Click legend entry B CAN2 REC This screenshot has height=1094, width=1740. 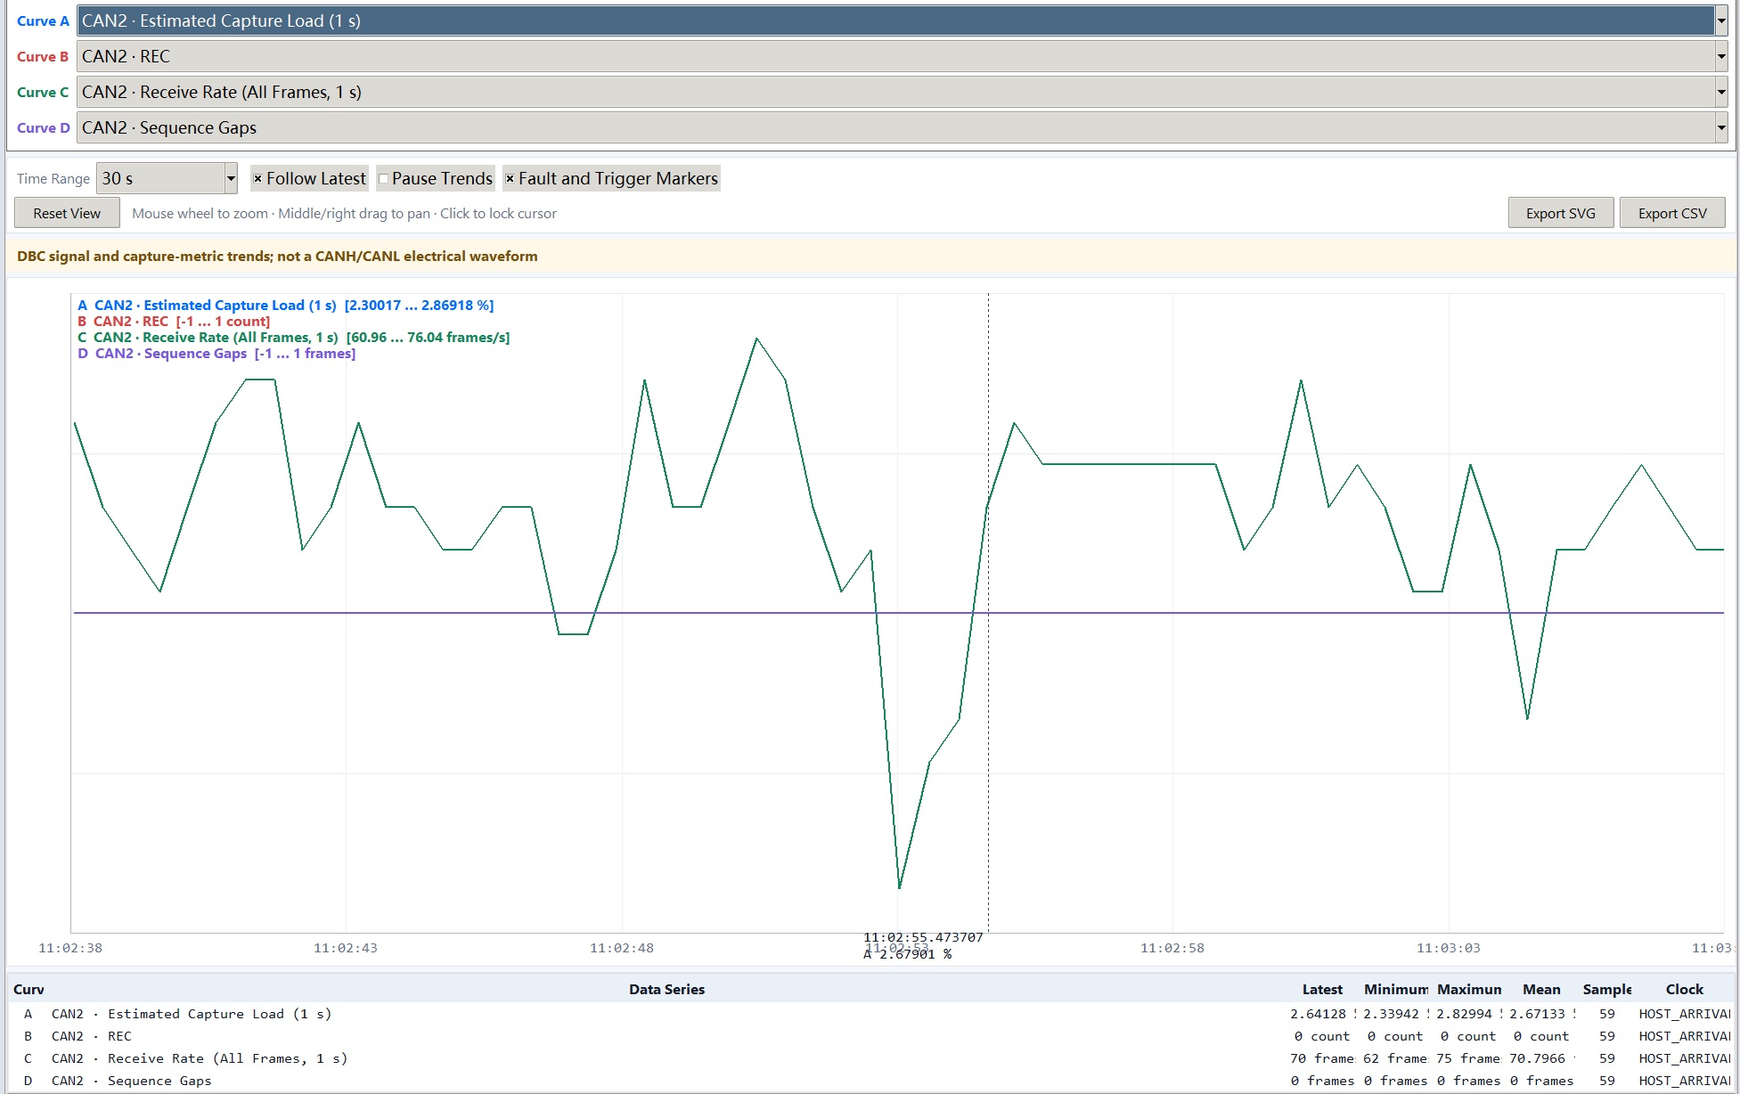[173, 321]
